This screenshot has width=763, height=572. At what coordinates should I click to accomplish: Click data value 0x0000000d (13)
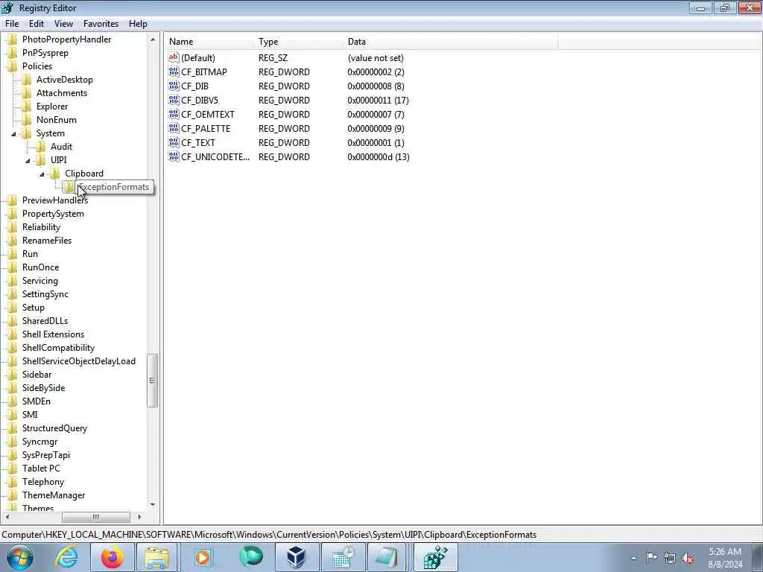(x=379, y=157)
